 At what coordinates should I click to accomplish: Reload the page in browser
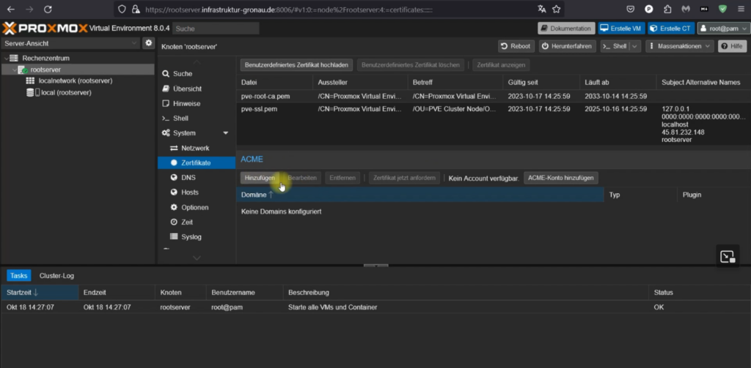(x=47, y=10)
